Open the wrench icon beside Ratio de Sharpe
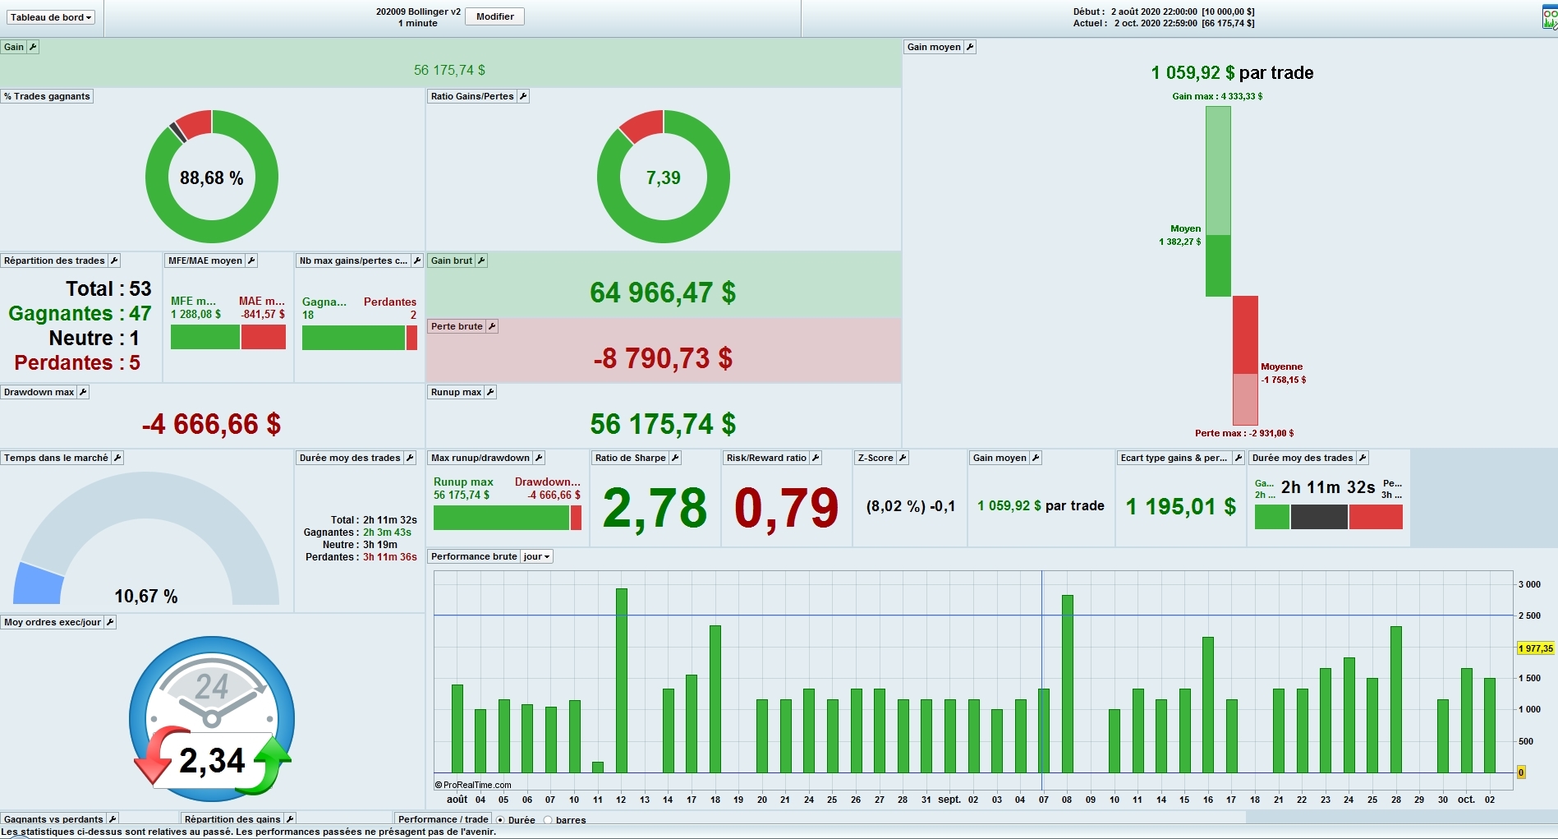Screen dimensions: 1558x839 (675, 458)
